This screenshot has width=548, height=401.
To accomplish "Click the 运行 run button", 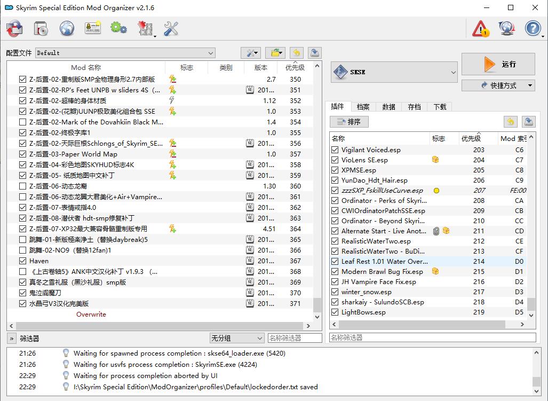I will coord(498,64).
